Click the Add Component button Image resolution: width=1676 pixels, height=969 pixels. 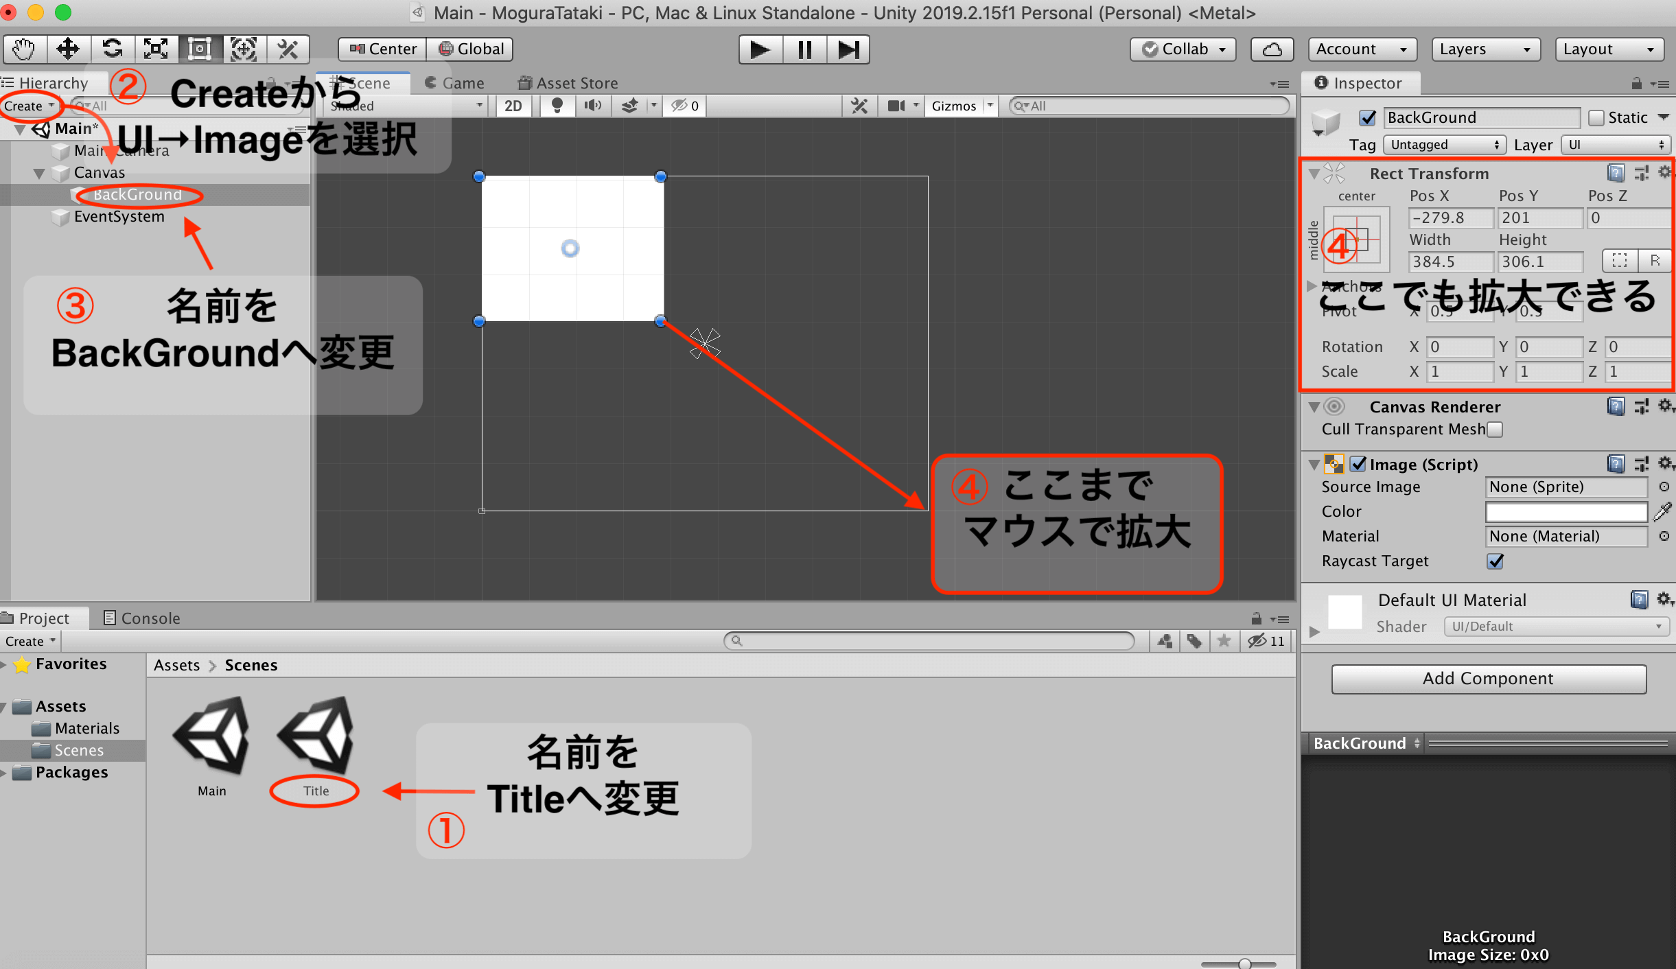tap(1489, 679)
